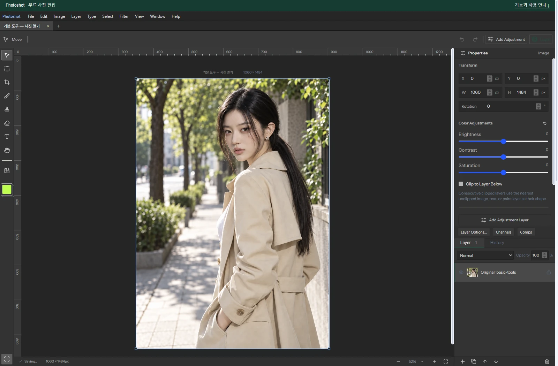The width and height of the screenshot is (558, 366).
Task: Click the Redo arrow icon
Action: (x=475, y=39)
